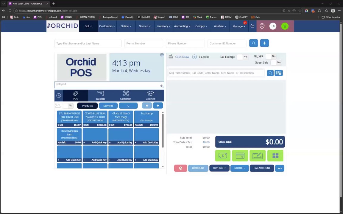The width and height of the screenshot is (343, 214).
Task: Toggle the FFL XFR switch
Action: (271, 56)
